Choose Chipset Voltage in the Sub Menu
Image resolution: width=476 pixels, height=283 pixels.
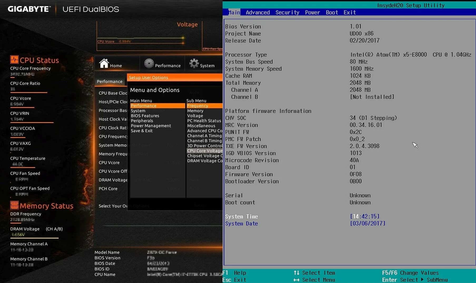(x=205, y=156)
